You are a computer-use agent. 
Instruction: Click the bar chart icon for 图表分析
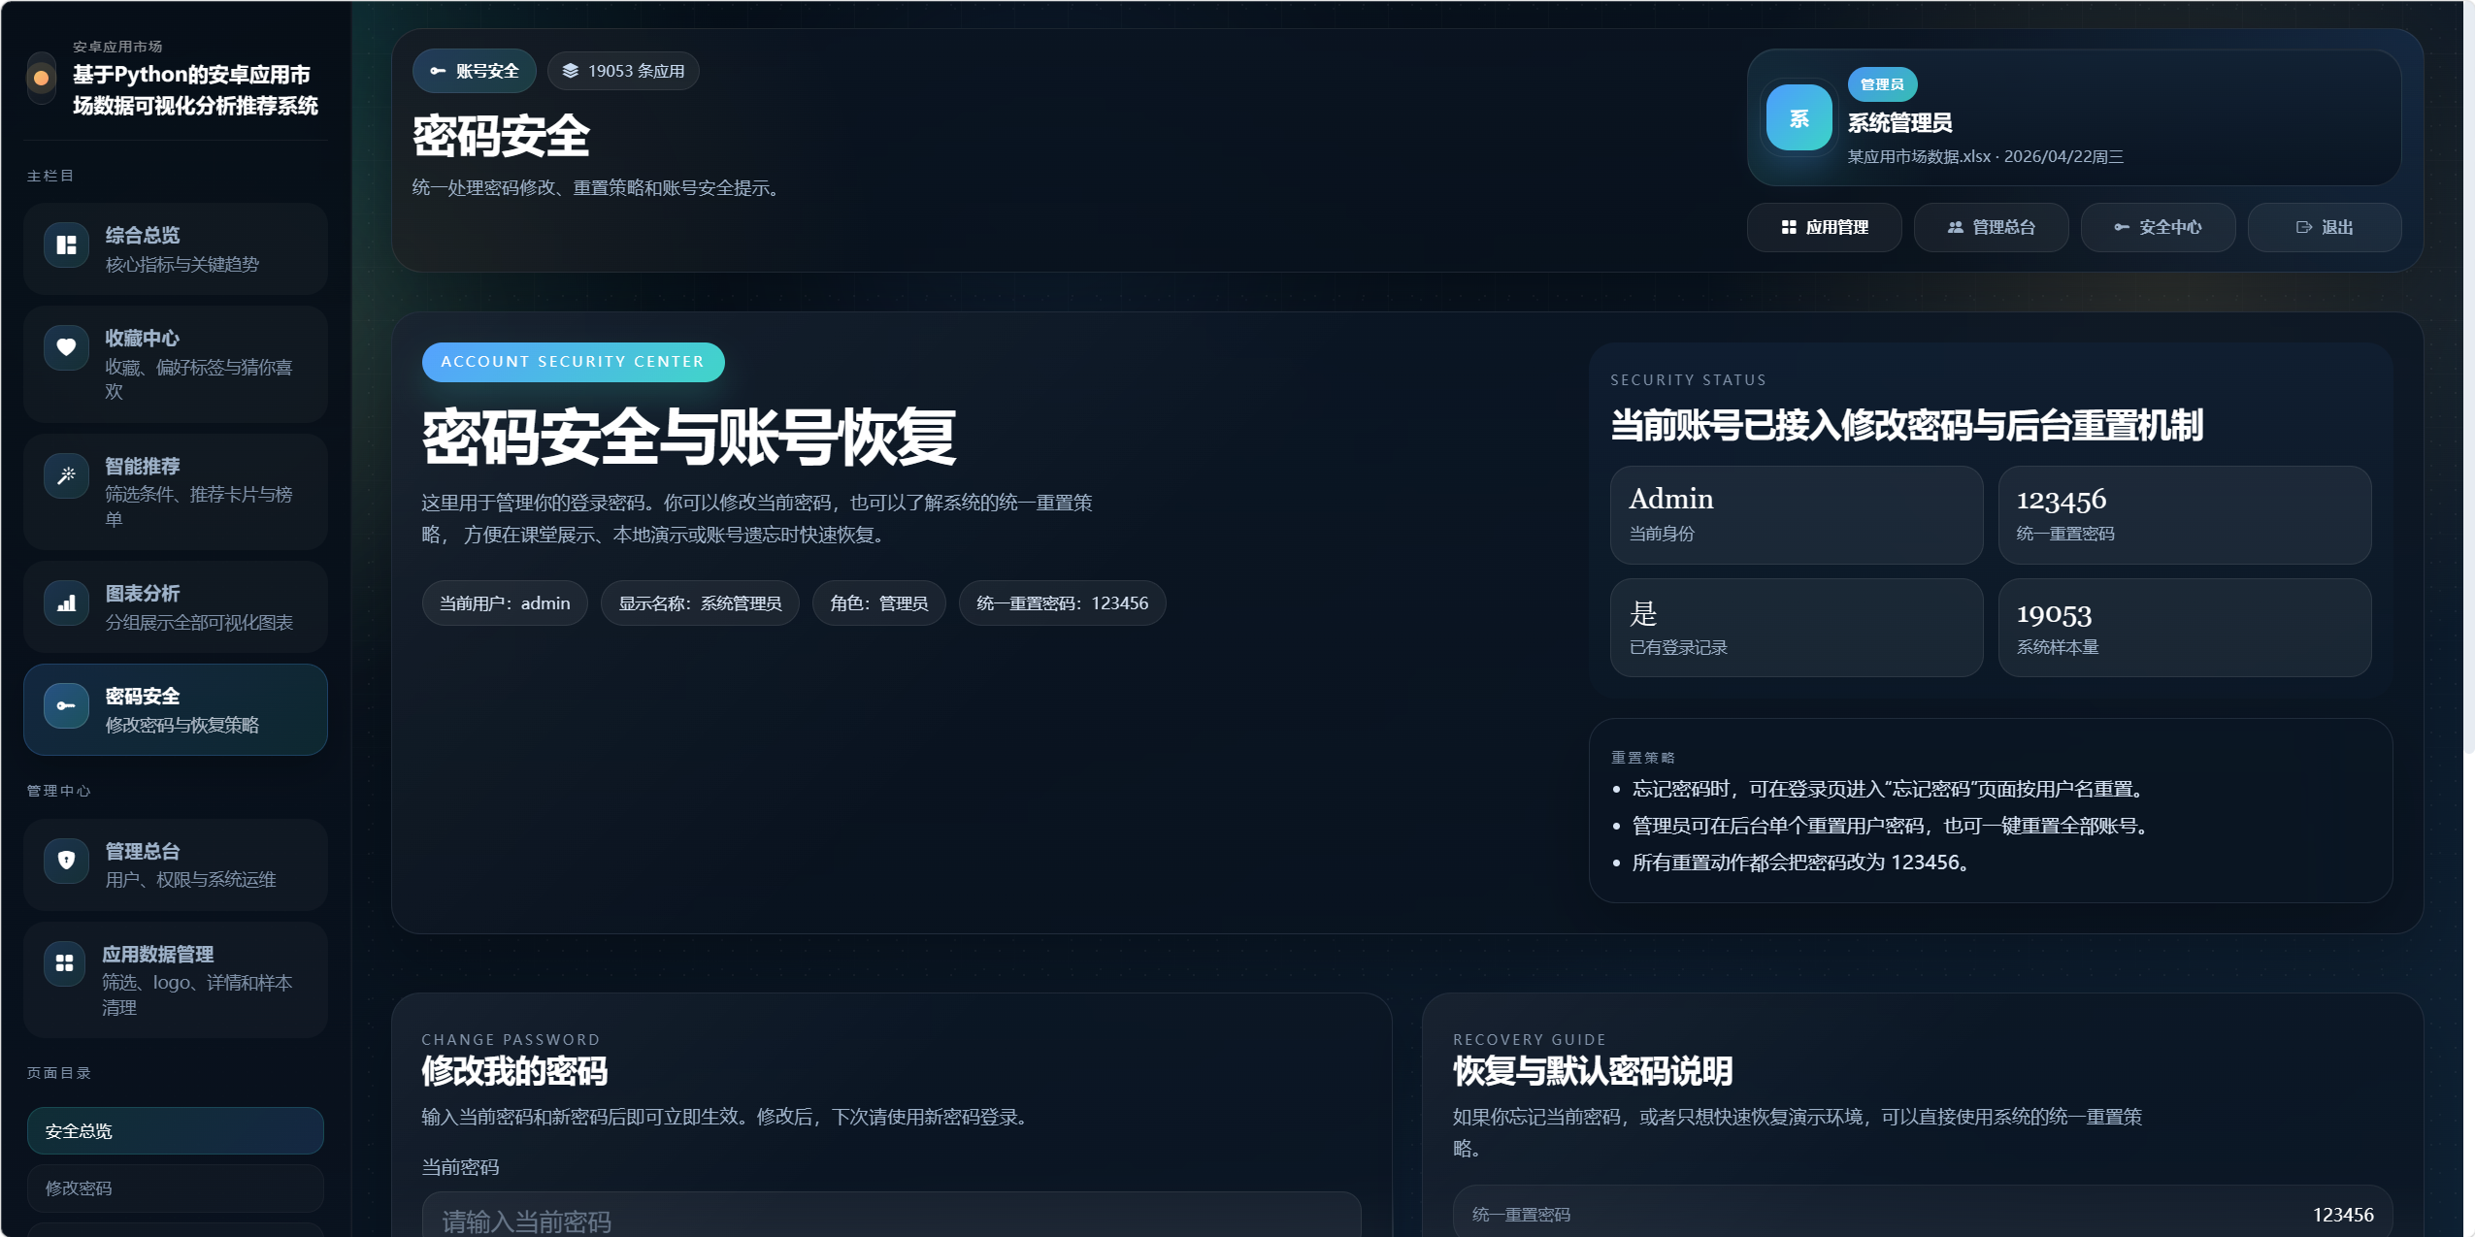click(x=66, y=602)
